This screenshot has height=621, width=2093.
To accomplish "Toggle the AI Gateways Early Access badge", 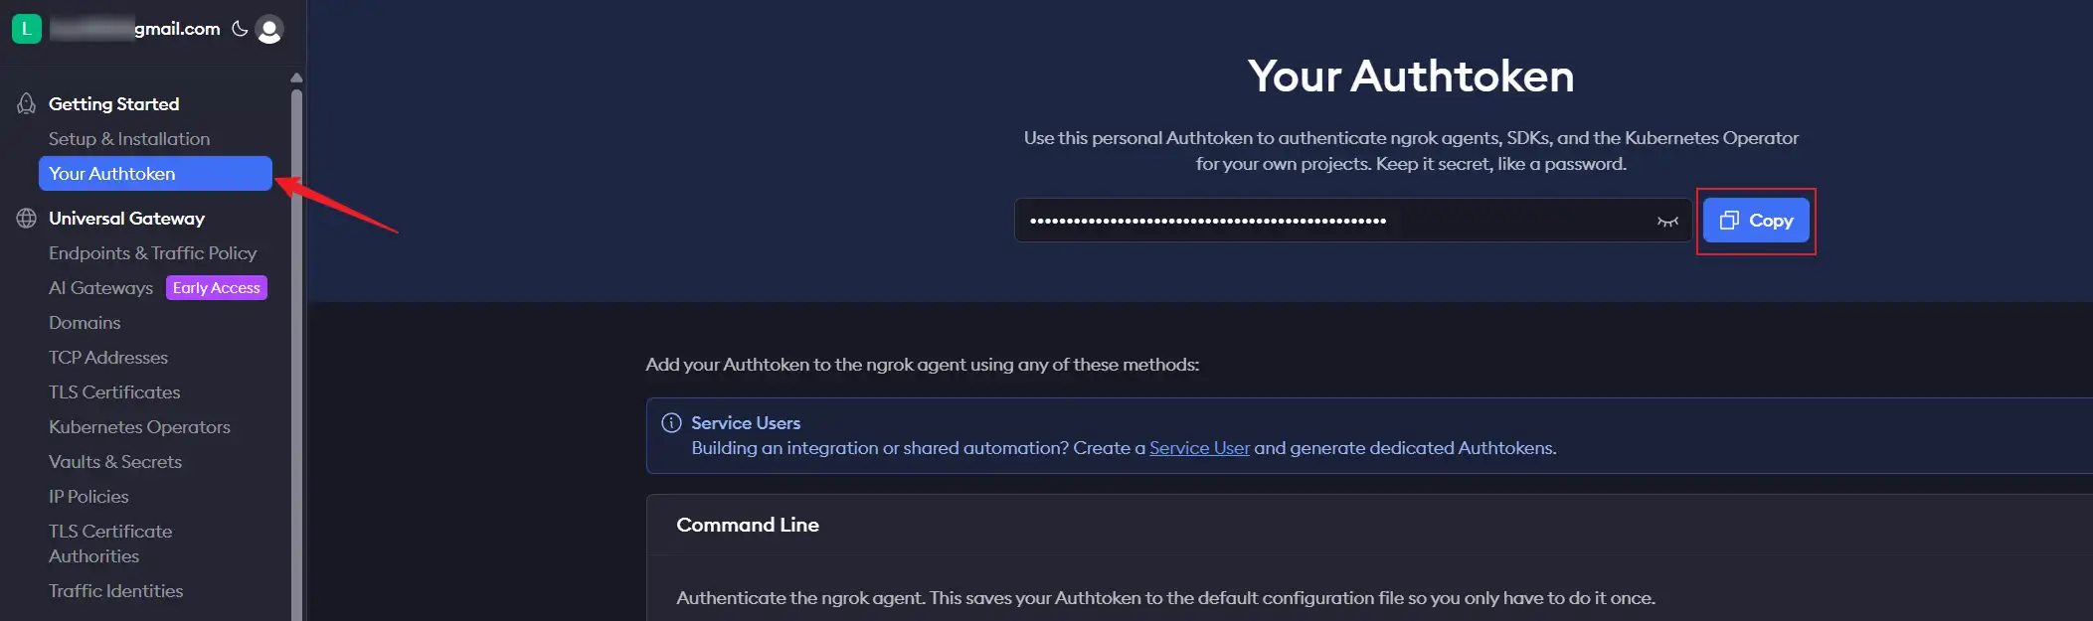I will coord(216,287).
